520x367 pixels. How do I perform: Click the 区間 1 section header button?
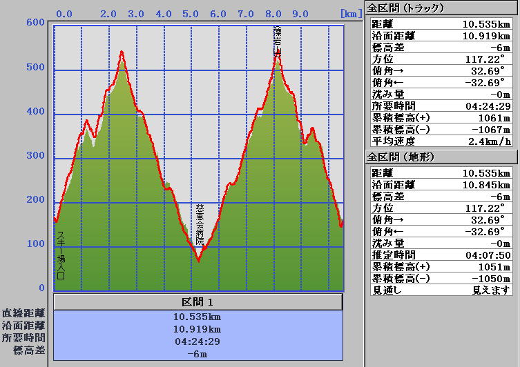pos(198,302)
